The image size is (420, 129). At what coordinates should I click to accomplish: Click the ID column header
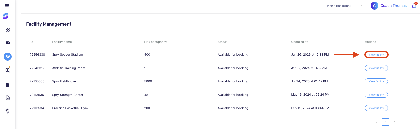click(x=31, y=42)
